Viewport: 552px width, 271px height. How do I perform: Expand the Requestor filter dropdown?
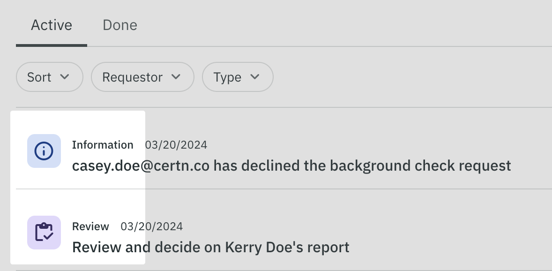(x=142, y=77)
